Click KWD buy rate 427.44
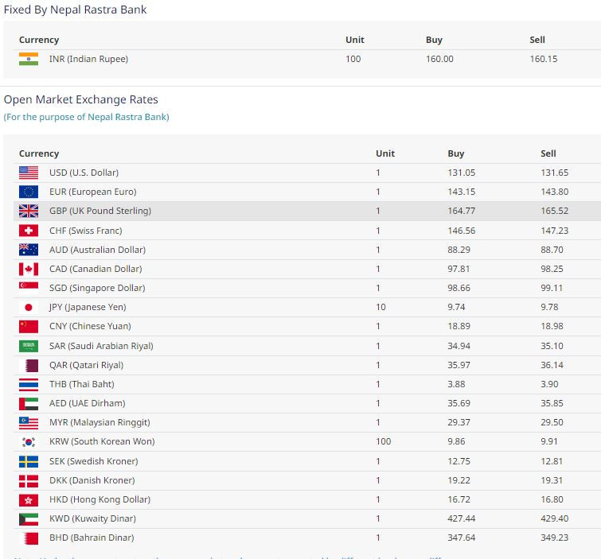Screen dimensions: 601x559 tap(462, 518)
